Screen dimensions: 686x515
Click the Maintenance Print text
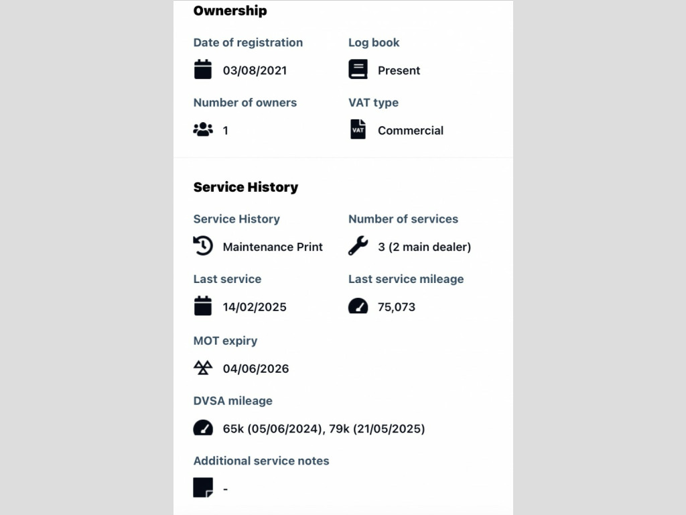pyautogui.click(x=273, y=247)
